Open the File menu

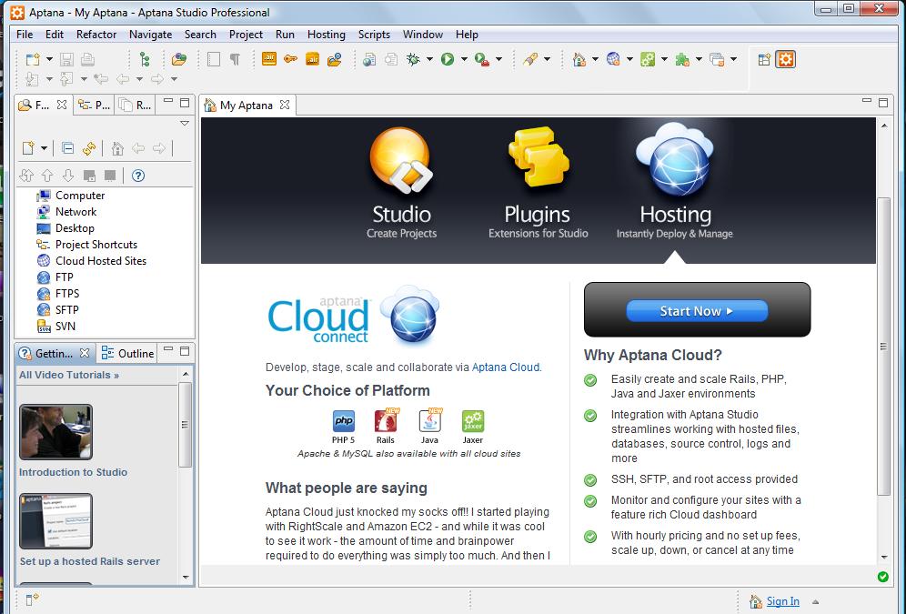[x=25, y=35]
